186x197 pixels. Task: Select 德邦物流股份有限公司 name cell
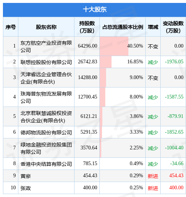46,132
